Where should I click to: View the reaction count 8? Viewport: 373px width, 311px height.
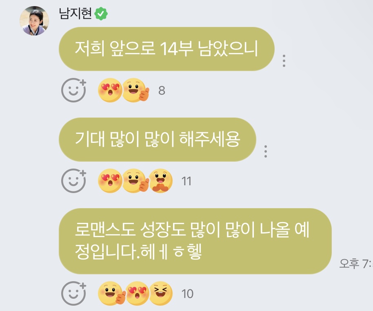tap(162, 91)
